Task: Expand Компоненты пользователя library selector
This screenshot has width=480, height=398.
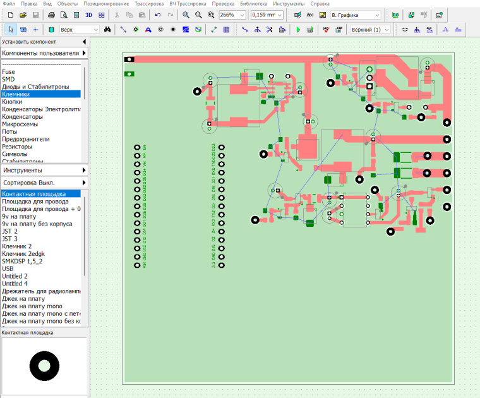Action: [44, 53]
